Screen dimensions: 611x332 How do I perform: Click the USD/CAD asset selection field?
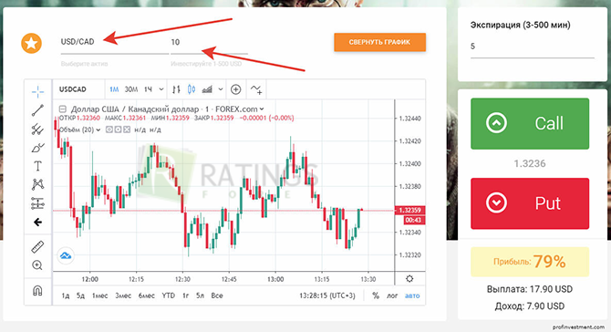coord(115,43)
